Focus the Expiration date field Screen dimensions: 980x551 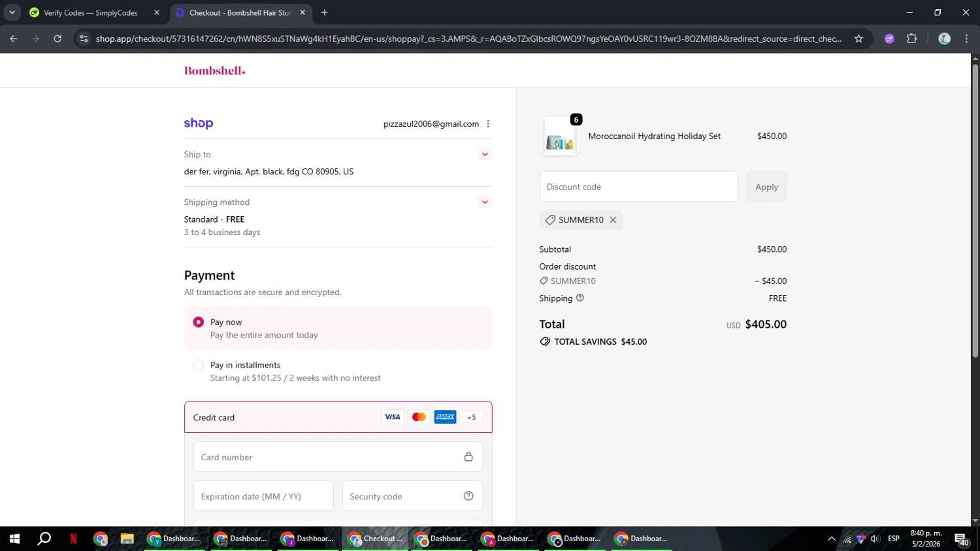264,496
